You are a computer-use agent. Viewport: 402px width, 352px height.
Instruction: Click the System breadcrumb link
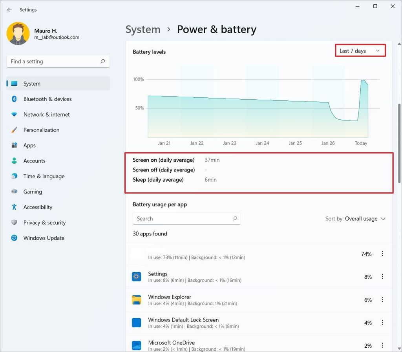[x=143, y=29]
